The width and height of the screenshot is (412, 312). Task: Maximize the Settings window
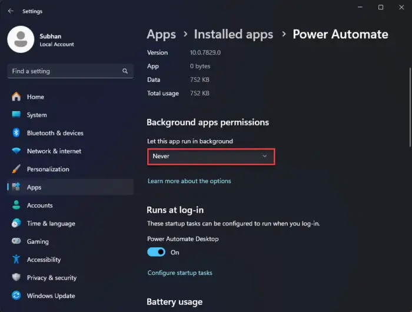click(x=380, y=7)
